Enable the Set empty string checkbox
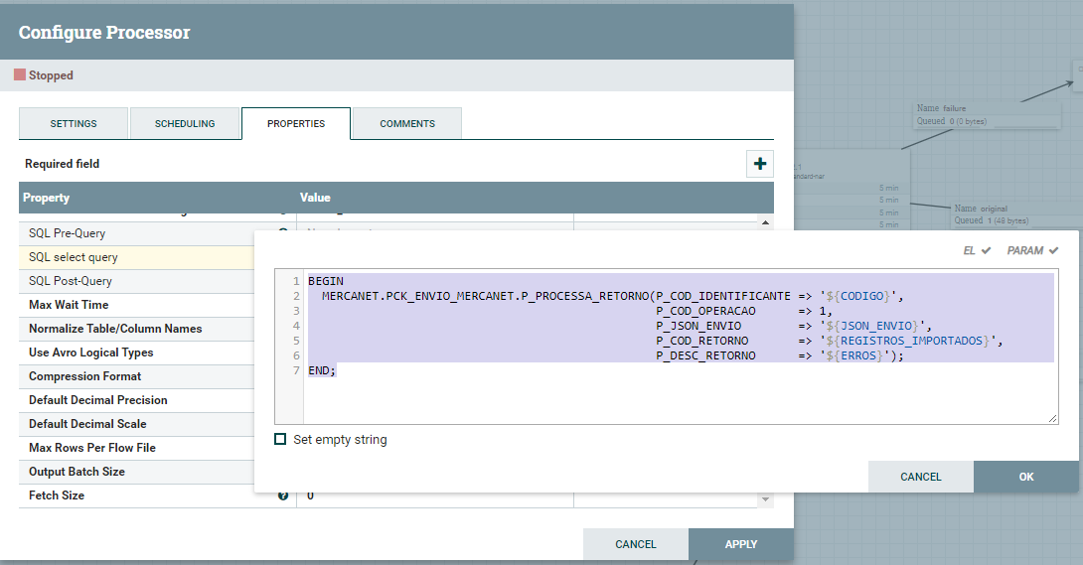 280,440
